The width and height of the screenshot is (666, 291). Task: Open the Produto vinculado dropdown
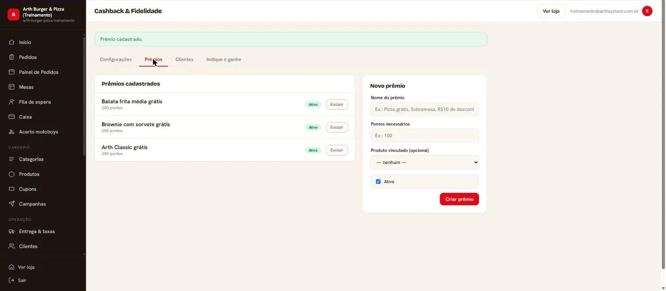(425, 162)
